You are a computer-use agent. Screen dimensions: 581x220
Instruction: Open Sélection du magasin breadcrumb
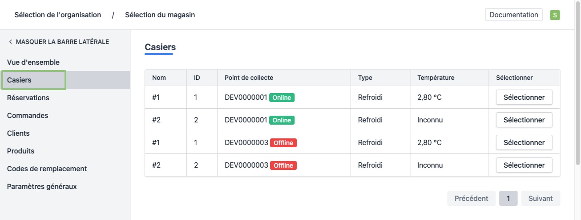tap(160, 15)
